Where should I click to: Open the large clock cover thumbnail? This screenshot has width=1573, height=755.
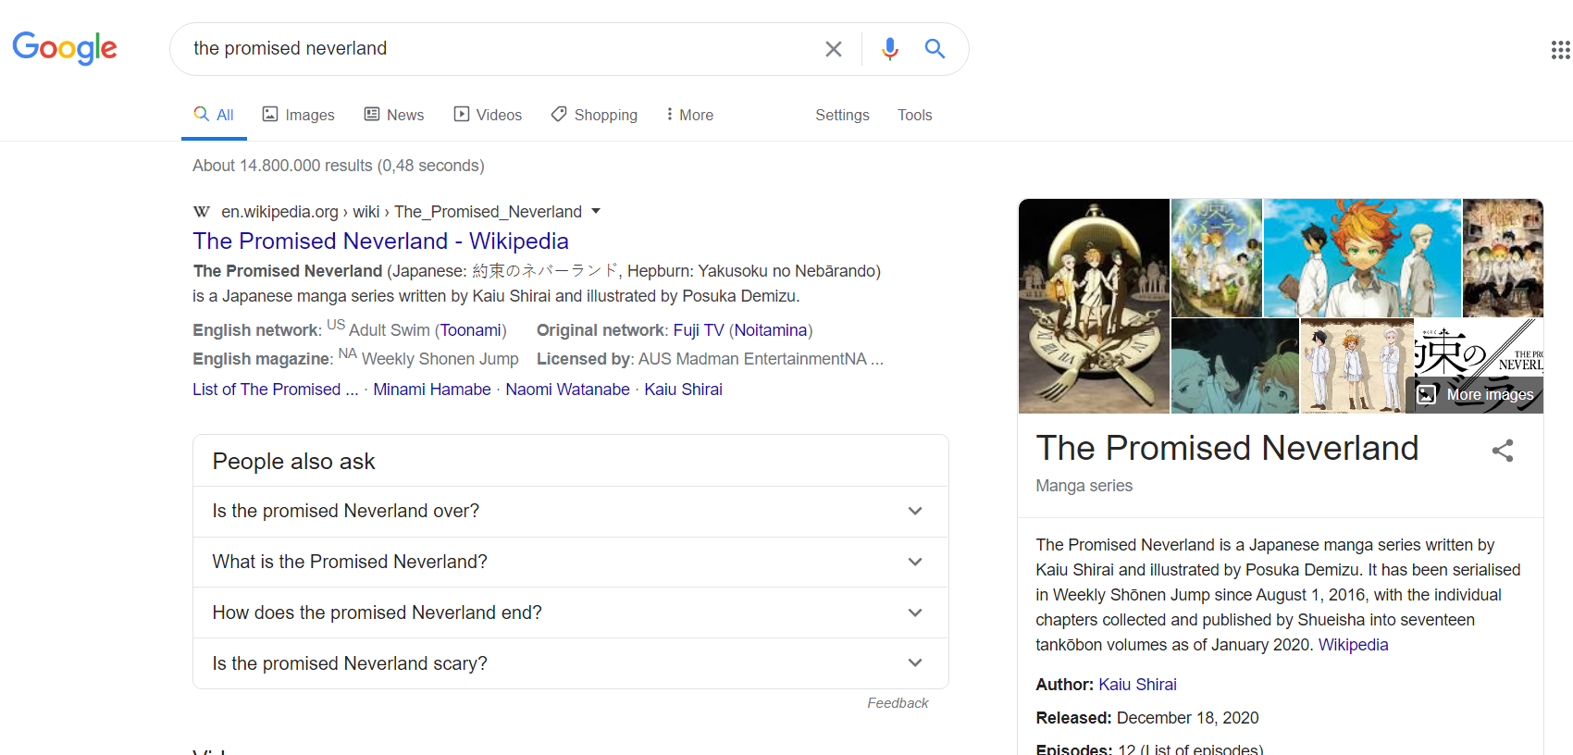pyautogui.click(x=1094, y=306)
